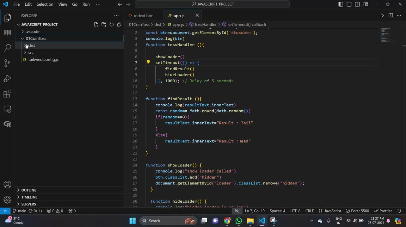This screenshot has width=406, height=227.
Task: Click the zoom magnifier in status bar
Action: click(x=237, y=211)
